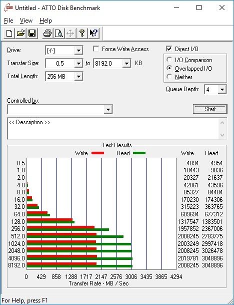The image size is (234, 305).
Task: Click the Write value 2019781 for 4096.0
Action: (188, 258)
